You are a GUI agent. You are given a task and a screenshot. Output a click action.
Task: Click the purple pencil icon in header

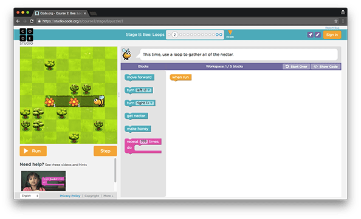[318, 35]
